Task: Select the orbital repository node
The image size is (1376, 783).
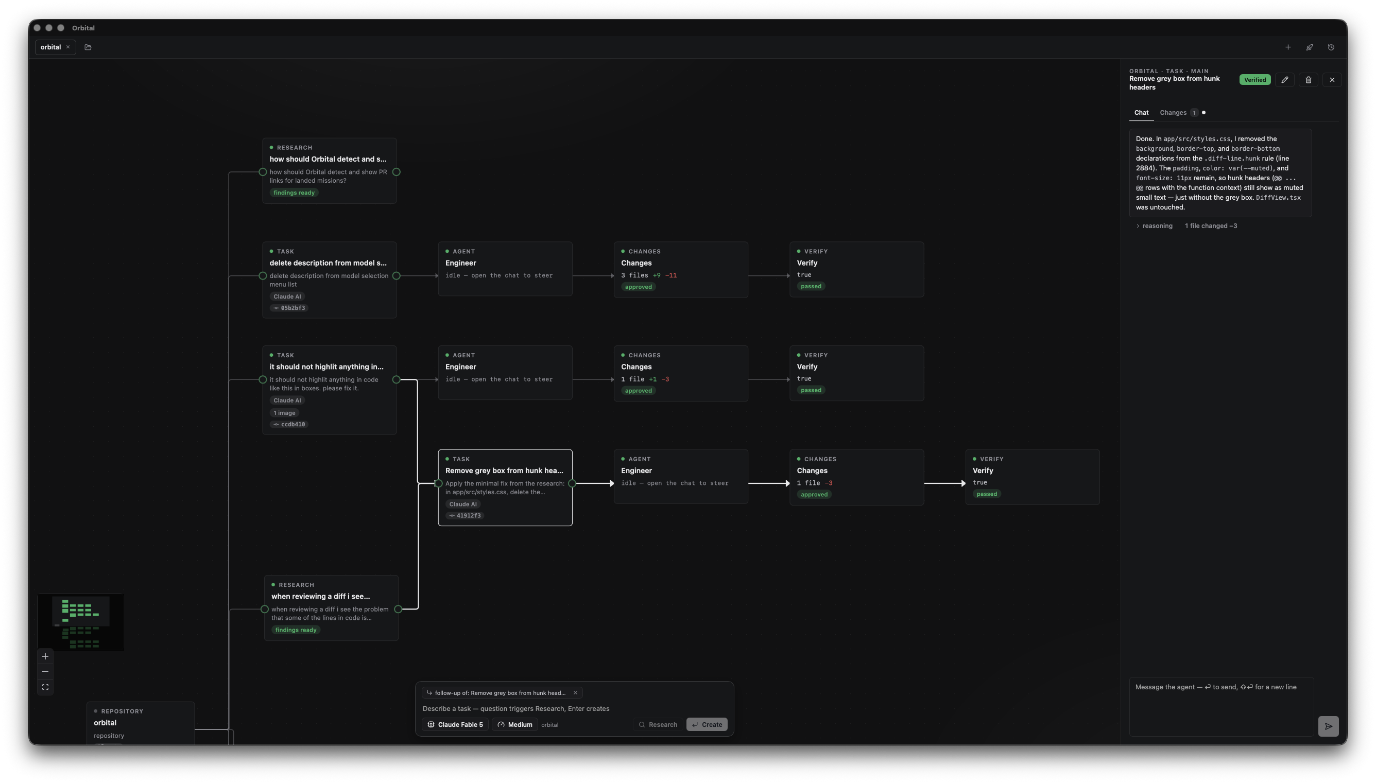Action: click(141, 723)
